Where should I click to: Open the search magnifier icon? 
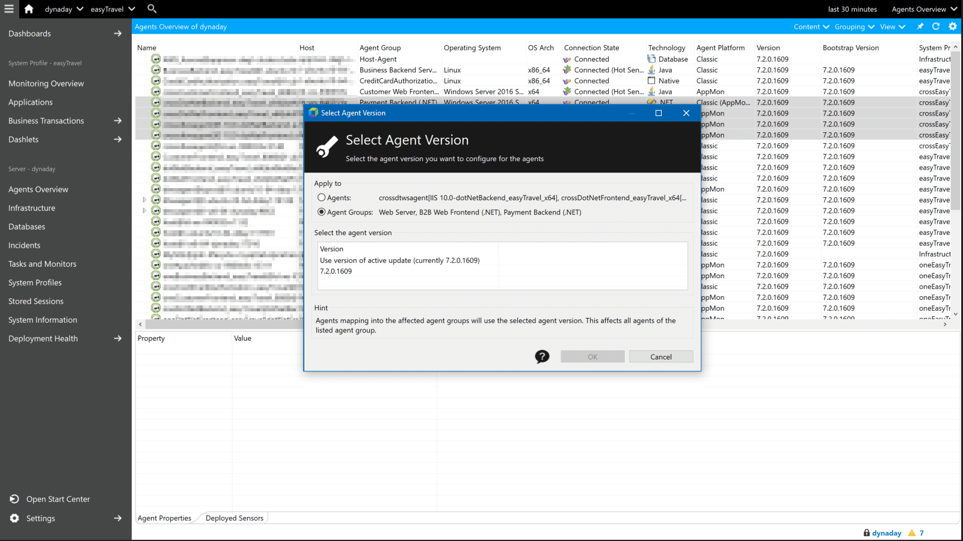[152, 8]
